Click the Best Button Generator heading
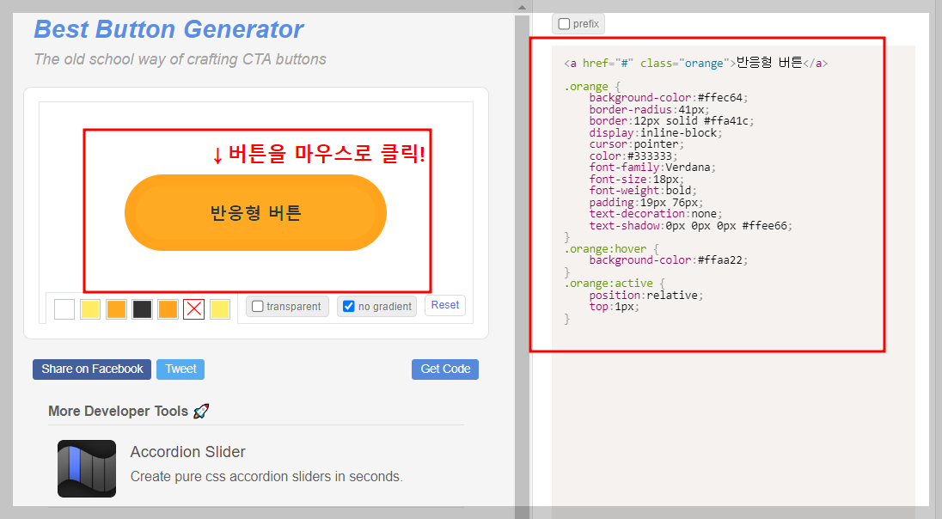Screen dimensions: 942x519 point(168,28)
